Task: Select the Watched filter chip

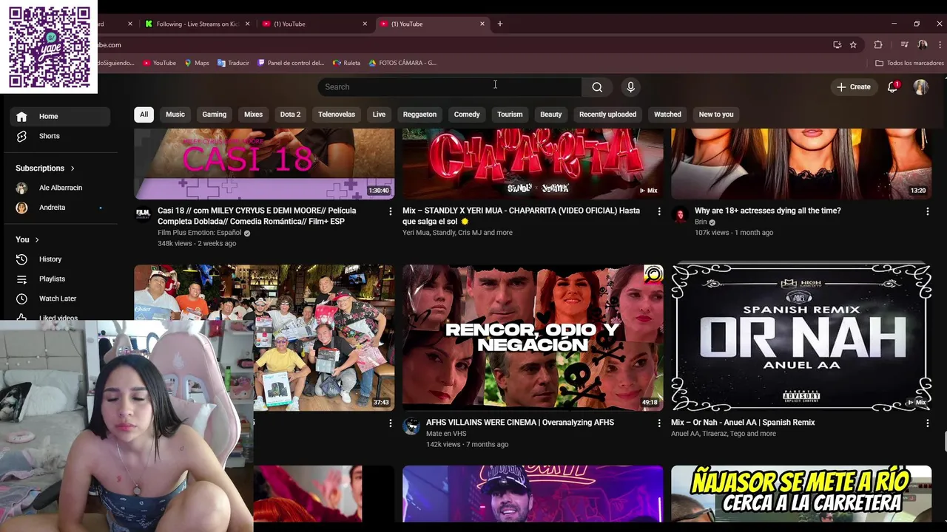Action: pyautogui.click(x=667, y=115)
